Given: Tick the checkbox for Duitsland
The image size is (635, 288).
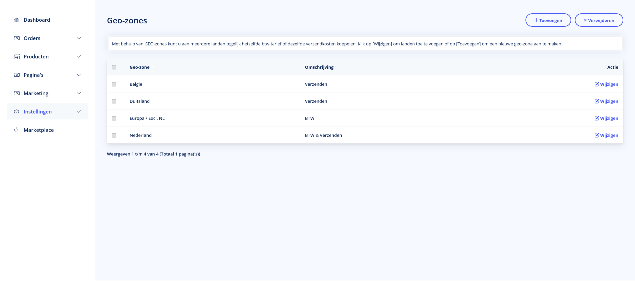Looking at the screenshot, I should tap(114, 101).
